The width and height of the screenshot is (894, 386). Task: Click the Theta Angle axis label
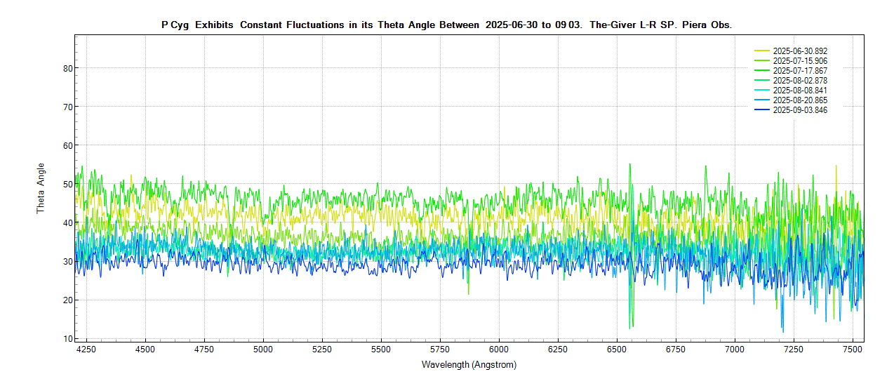click(x=41, y=188)
